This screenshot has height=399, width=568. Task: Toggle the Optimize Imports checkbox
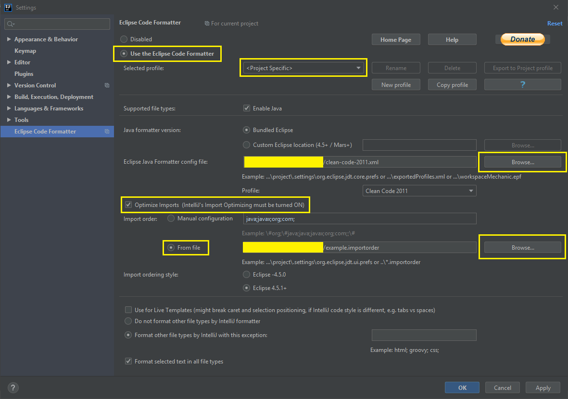(128, 205)
